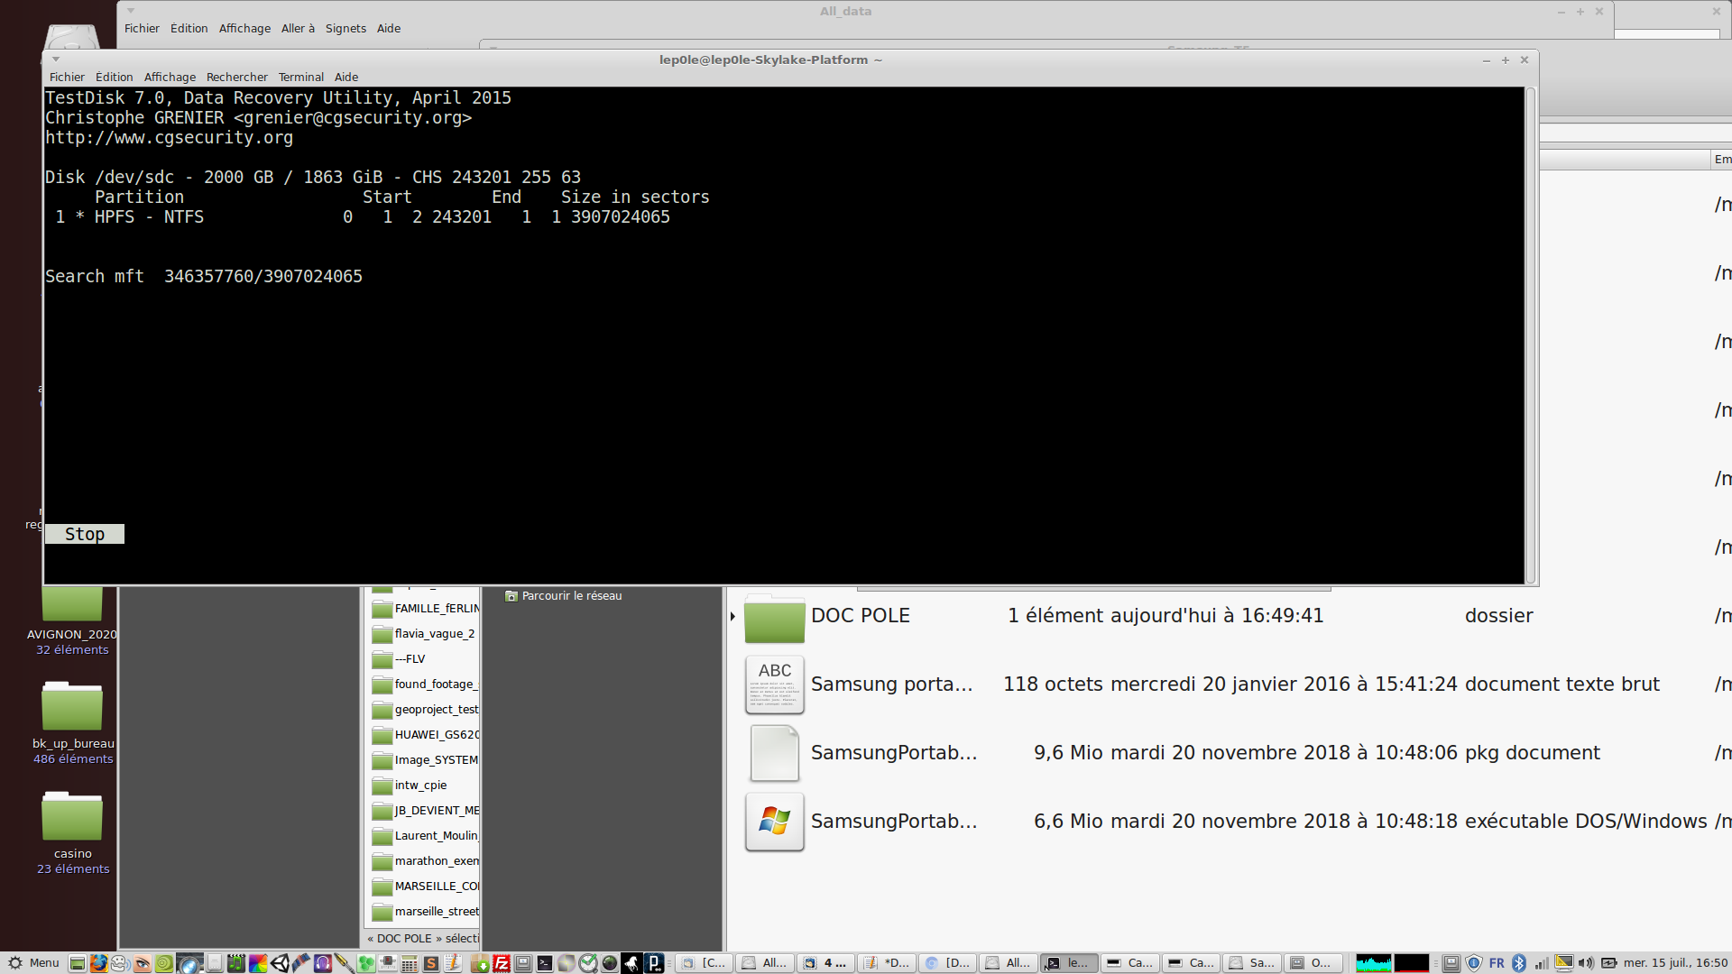Launch Firefox from the panel

pyautogui.click(x=98, y=963)
